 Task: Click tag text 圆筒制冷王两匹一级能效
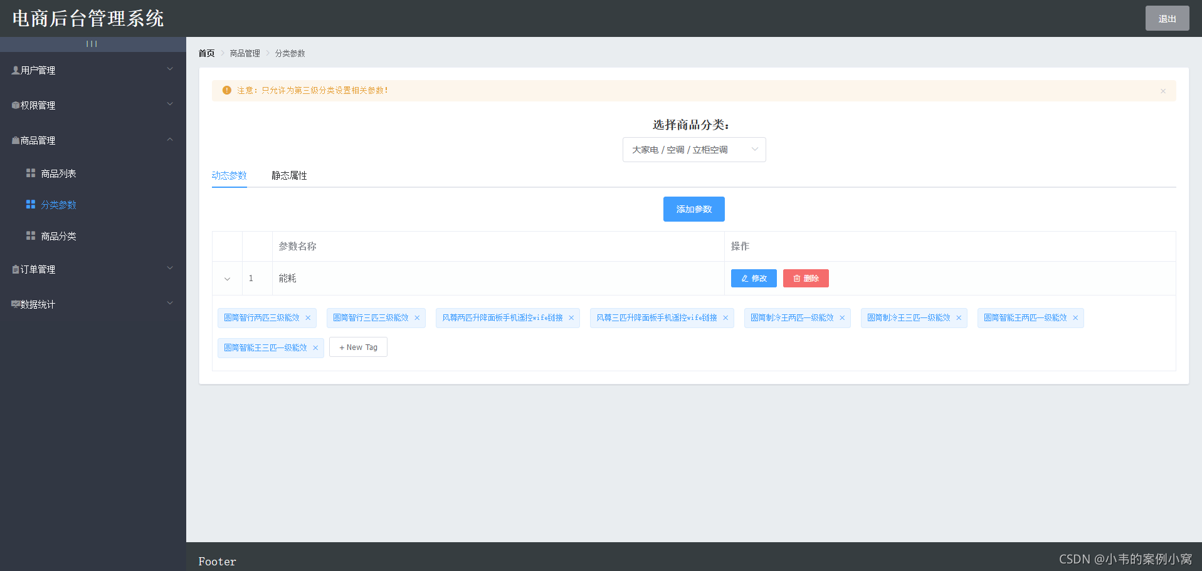tap(792, 318)
